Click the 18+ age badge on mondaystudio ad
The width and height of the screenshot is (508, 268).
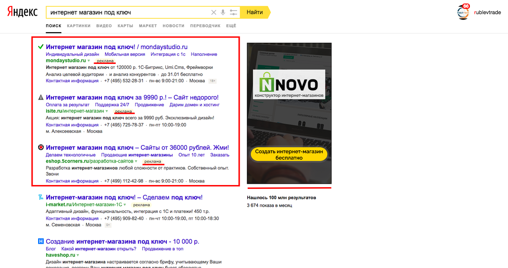[213, 81]
